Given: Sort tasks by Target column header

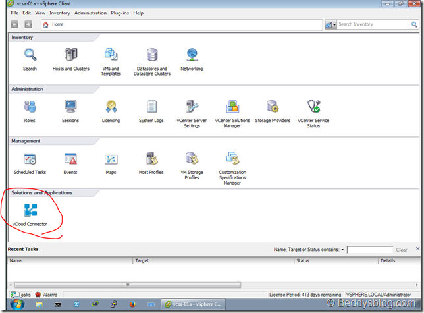Looking at the screenshot, I should coord(213,260).
